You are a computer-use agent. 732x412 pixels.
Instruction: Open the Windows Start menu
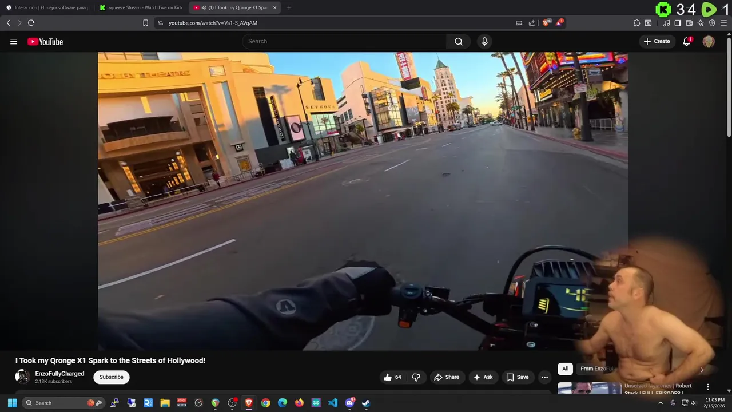pos(12,403)
